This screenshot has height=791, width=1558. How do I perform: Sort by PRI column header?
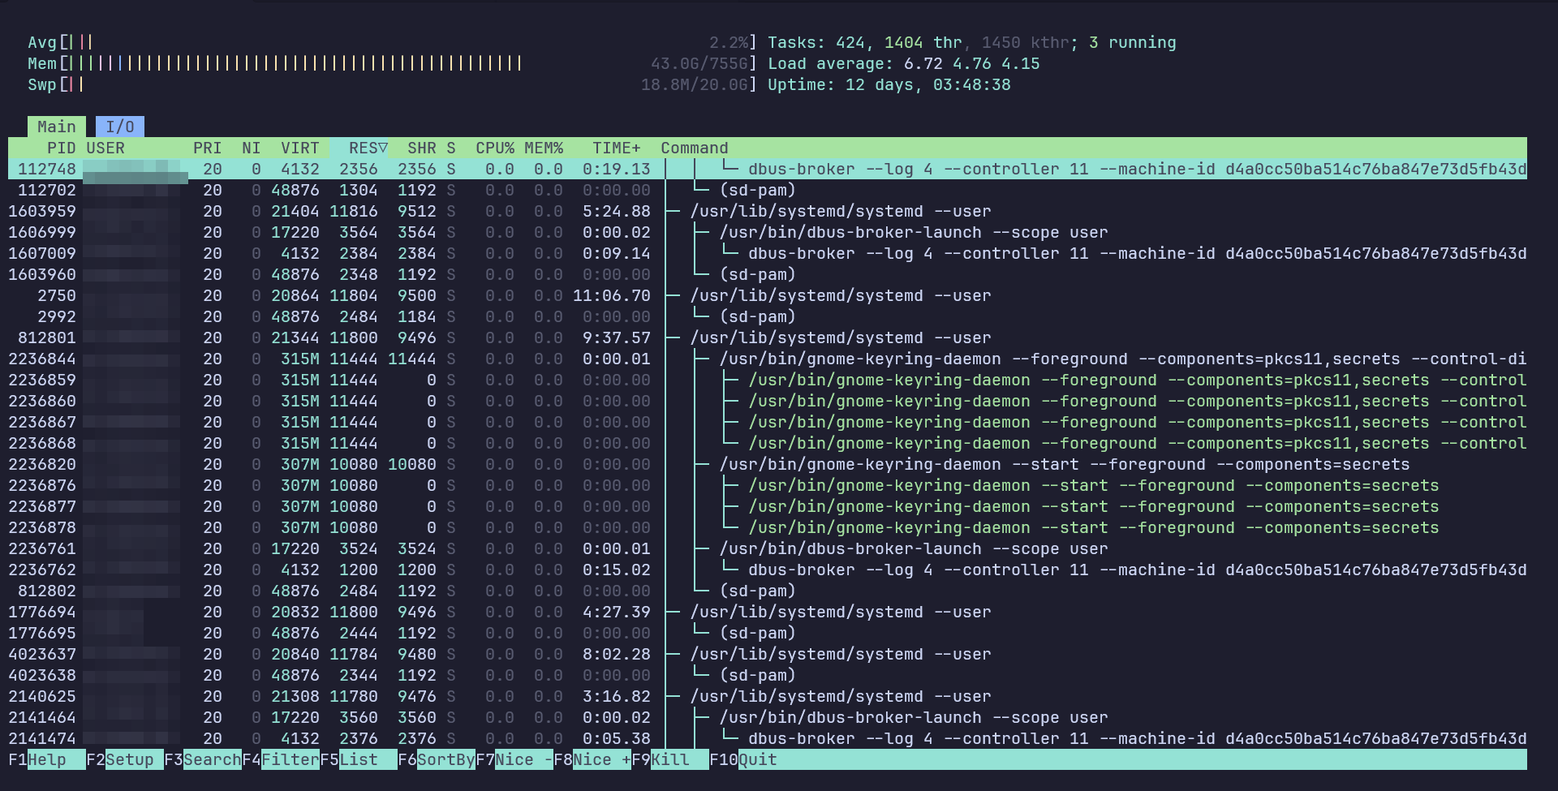tap(207, 148)
